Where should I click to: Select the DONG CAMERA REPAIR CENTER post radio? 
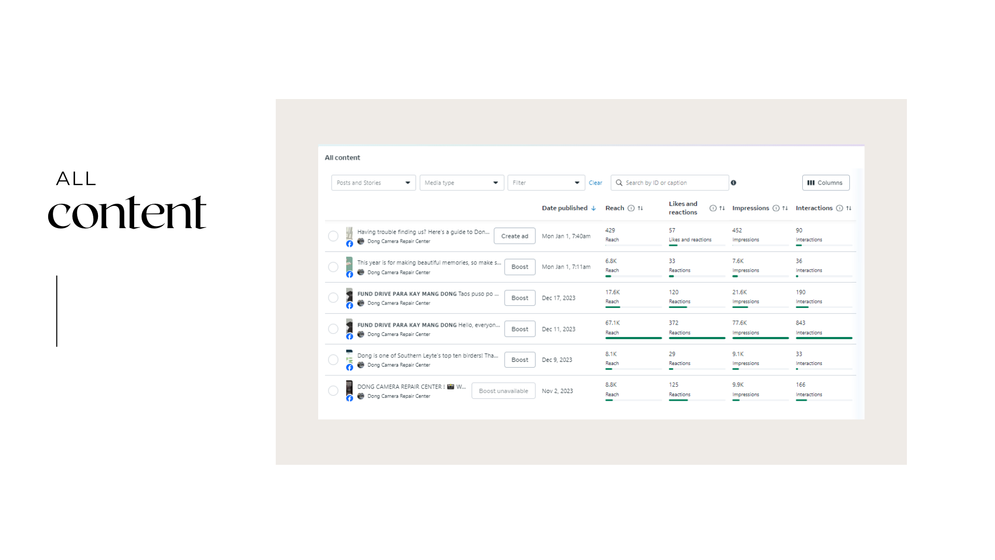(333, 391)
